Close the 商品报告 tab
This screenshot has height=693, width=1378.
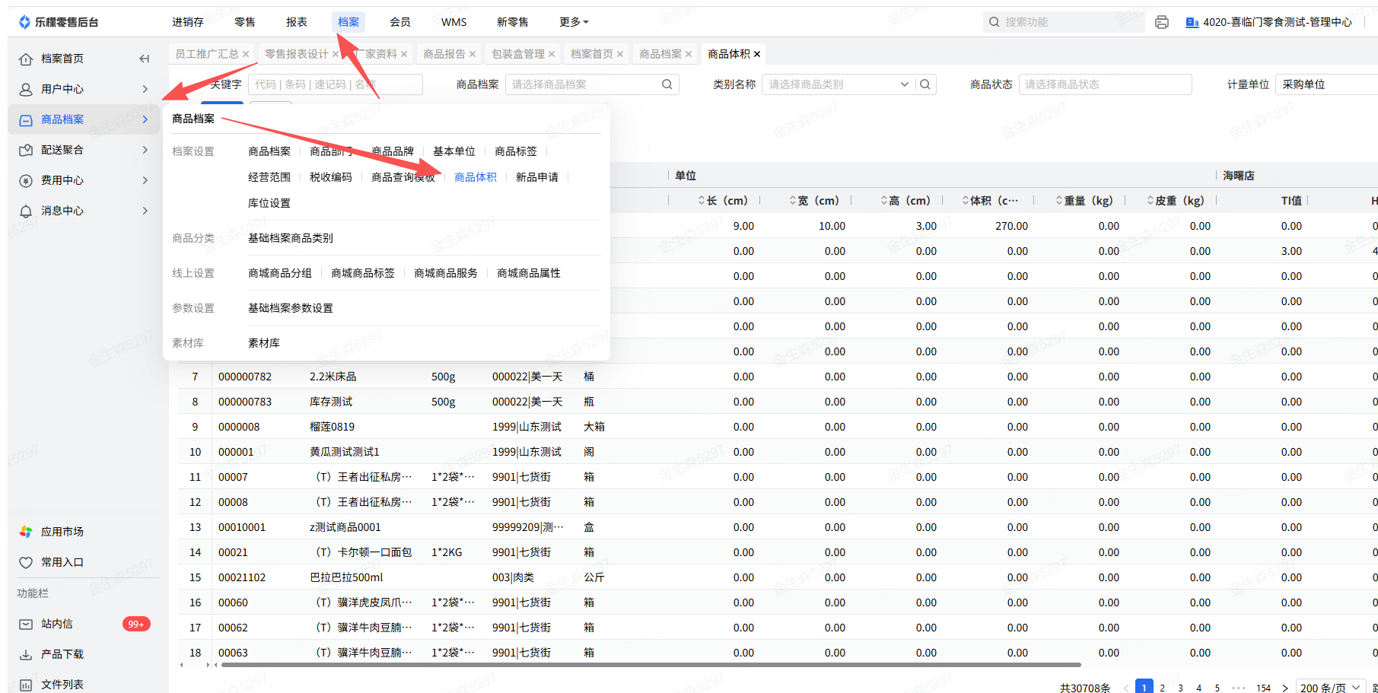point(473,54)
